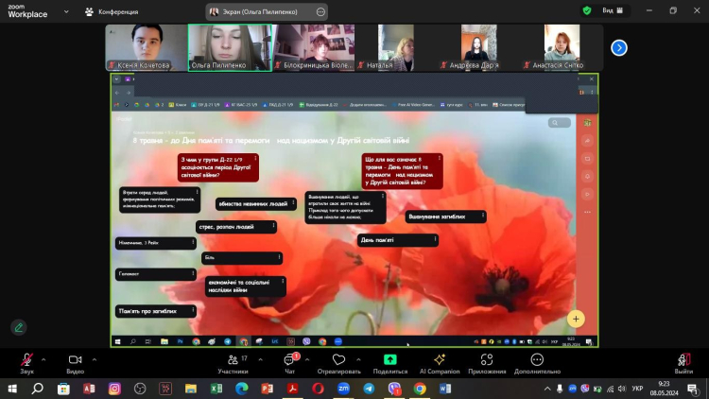The width and height of the screenshot is (709, 399).
Task: Expand video options arrow next to Видео
Action: click(93, 358)
